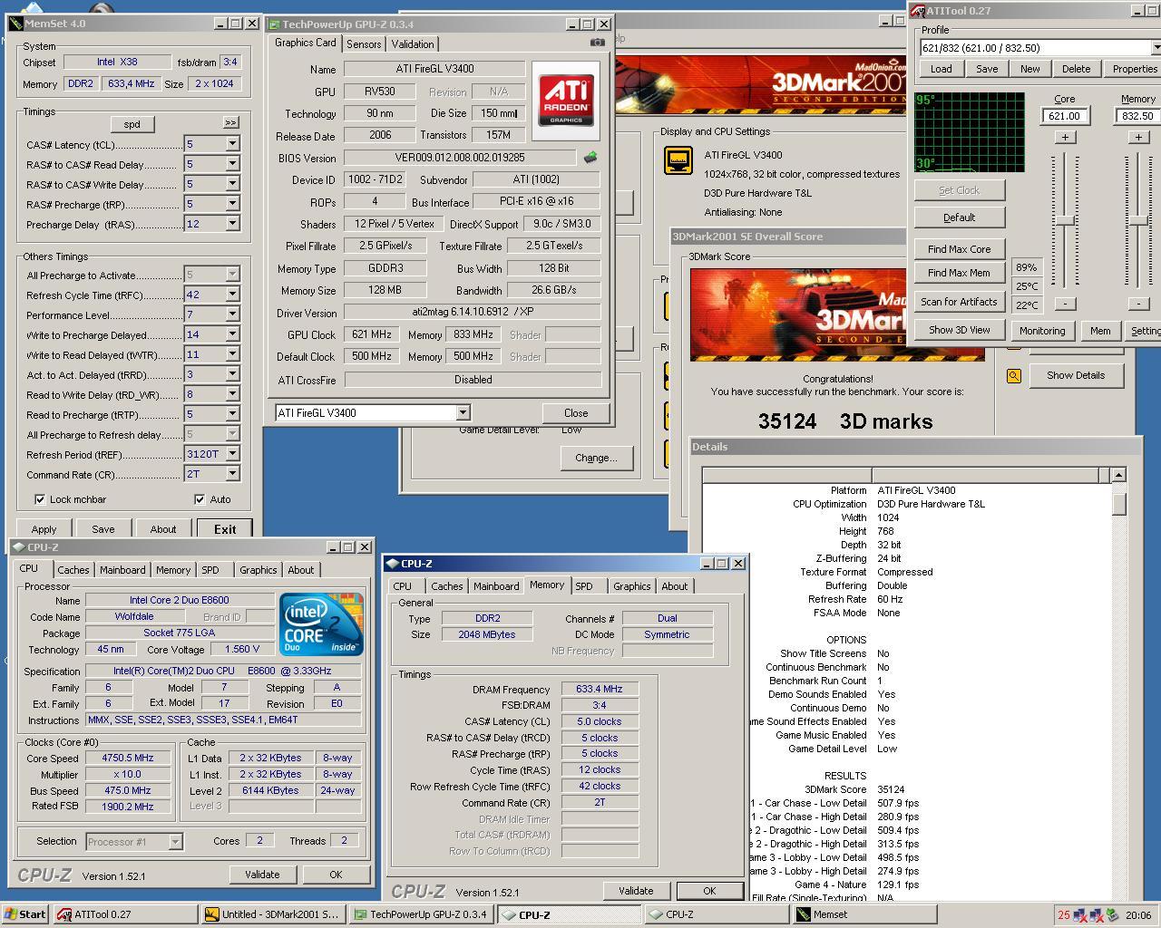Click the Start button on taskbar

pyautogui.click(x=25, y=914)
